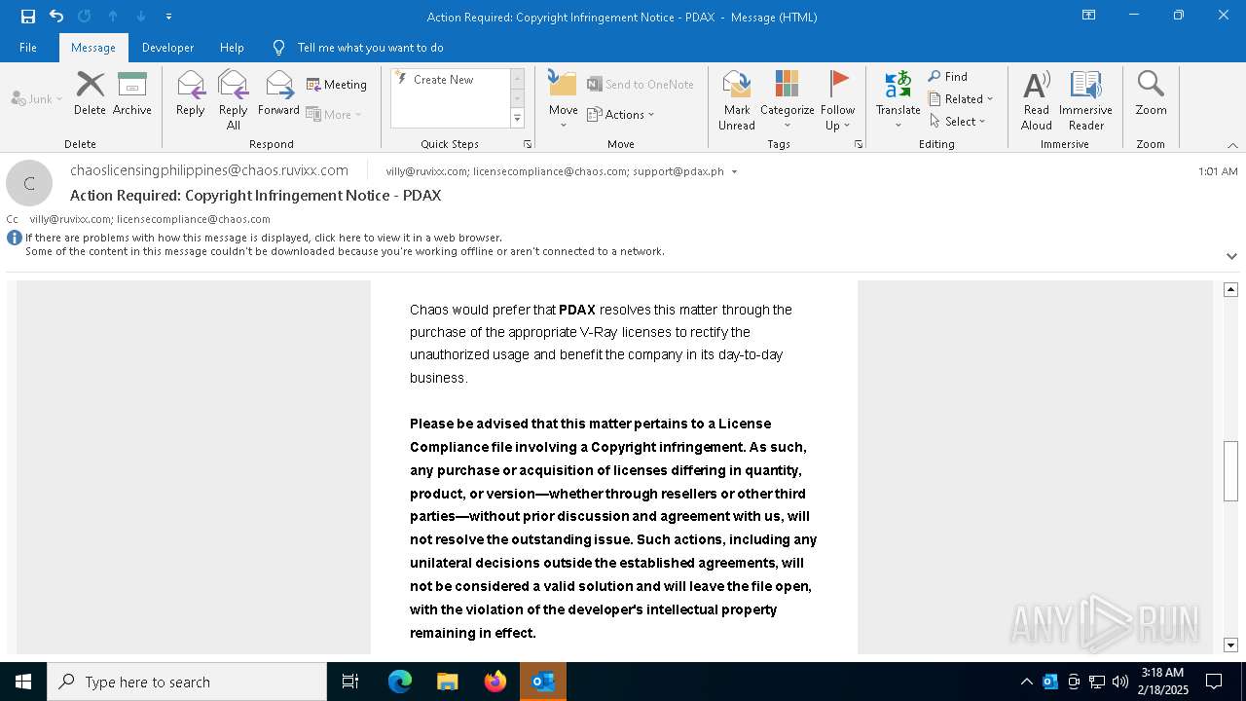Click the Tell me what you want to do box

370,48
